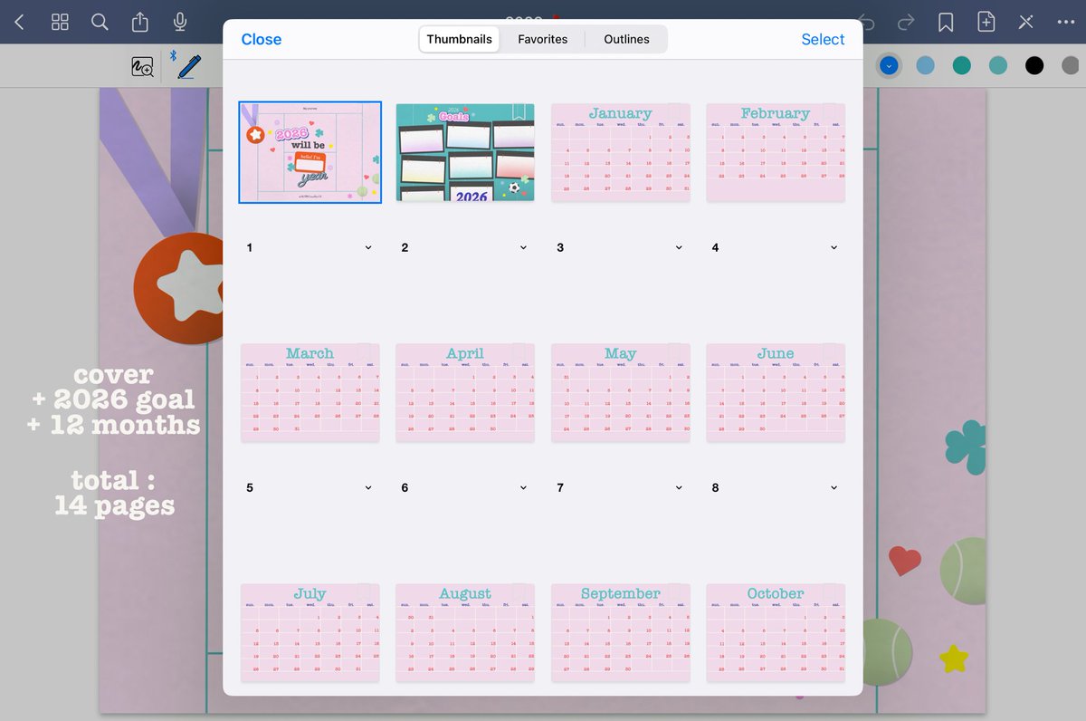Open the January calendar thumbnail
This screenshot has height=721, width=1086.
click(621, 152)
